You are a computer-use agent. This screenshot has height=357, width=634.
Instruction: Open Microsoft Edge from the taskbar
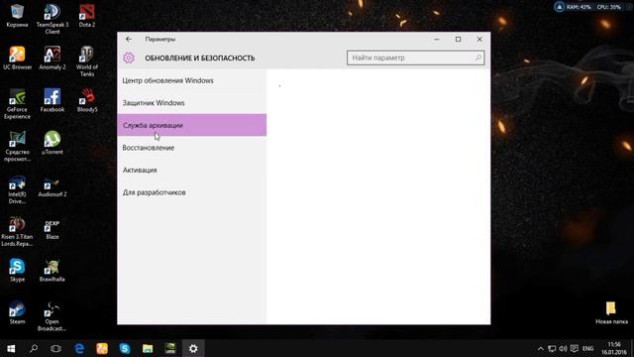pyautogui.click(x=79, y=348)
